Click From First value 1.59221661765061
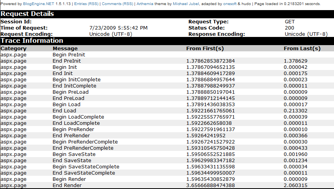The height and width of the screenshot is (189, 334). click(210, 111)
